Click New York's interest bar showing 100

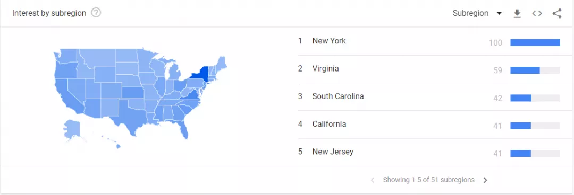coord(535,43)
